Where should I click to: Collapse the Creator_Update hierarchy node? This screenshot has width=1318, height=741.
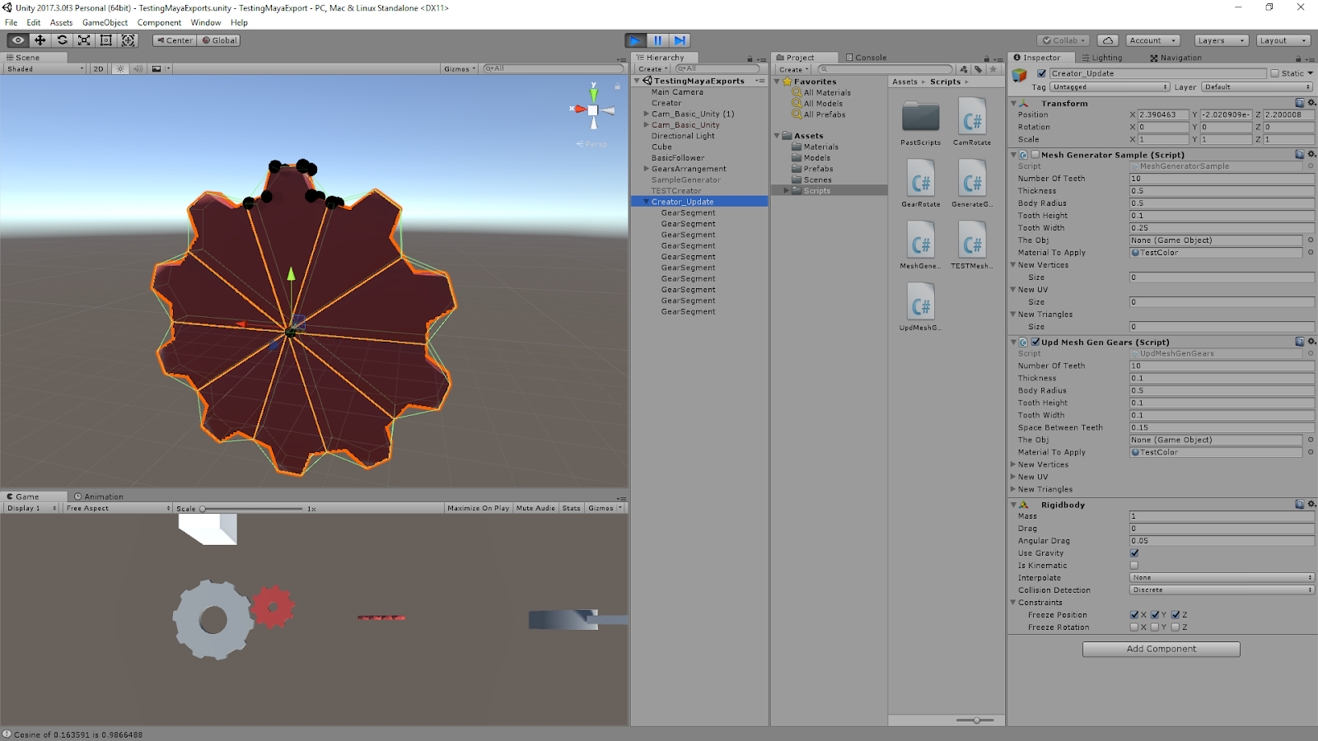646,202
